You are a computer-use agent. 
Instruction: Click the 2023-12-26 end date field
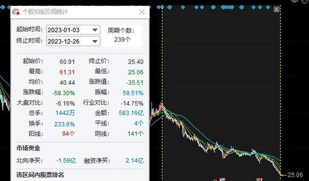coord(73,41)
